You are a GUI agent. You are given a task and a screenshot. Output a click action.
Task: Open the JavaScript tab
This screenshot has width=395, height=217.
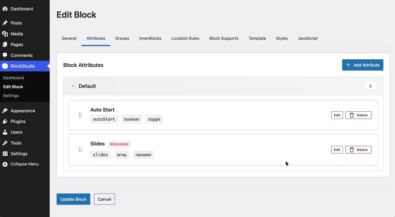coord(308,38)
